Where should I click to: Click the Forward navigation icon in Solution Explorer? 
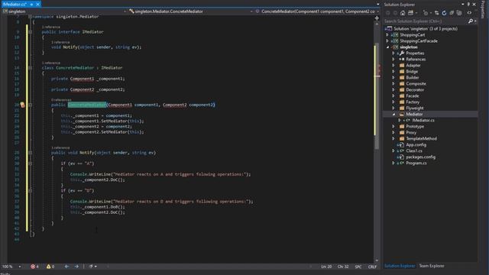395,13
